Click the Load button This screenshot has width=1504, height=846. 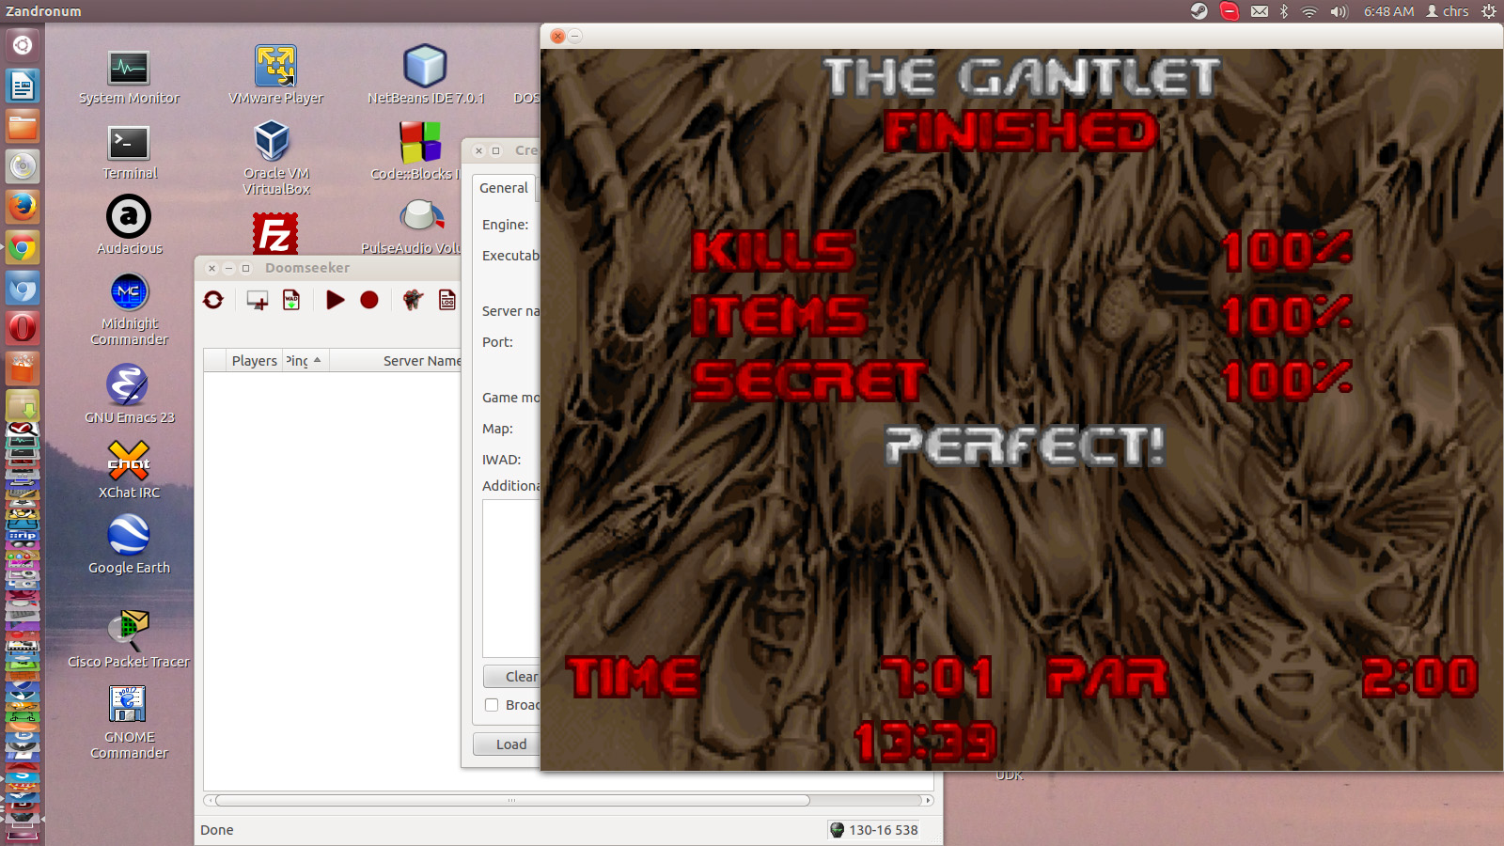coord(508,744)
